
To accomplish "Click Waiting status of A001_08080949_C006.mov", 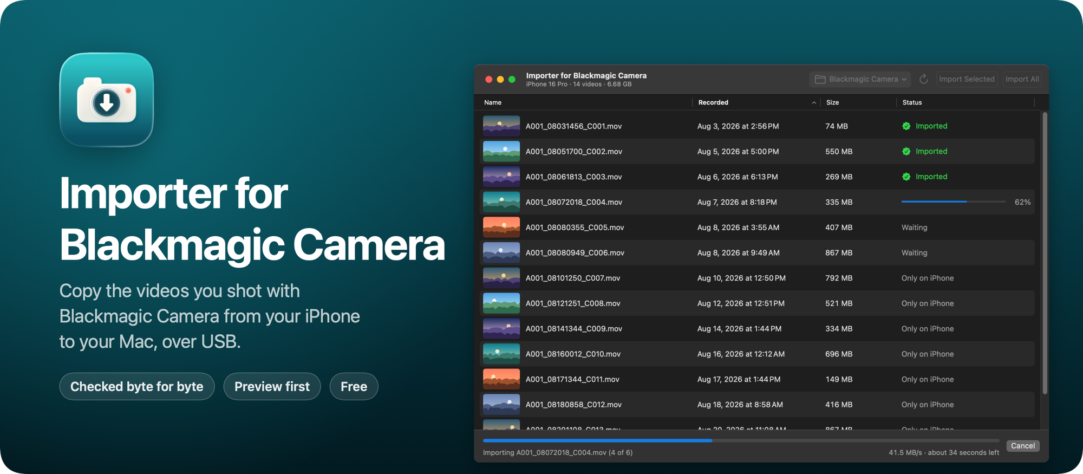I will 914,253.
